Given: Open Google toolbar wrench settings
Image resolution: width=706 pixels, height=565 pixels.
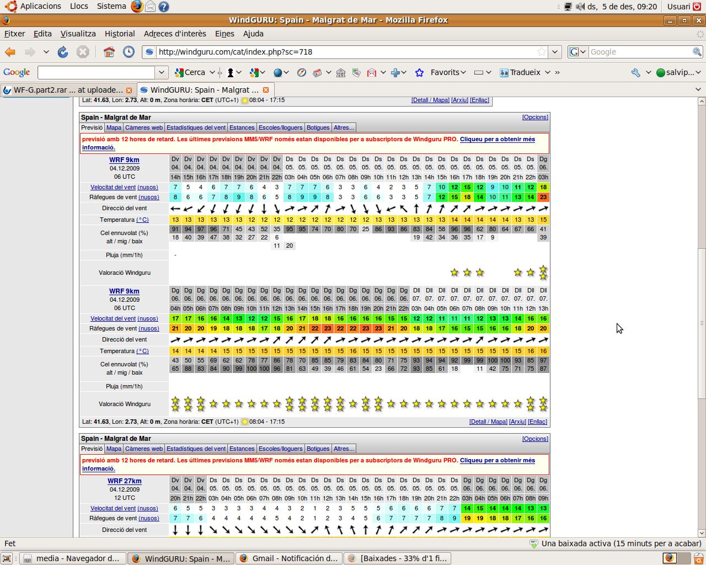Looking at the screenshot, I should 636,72.
